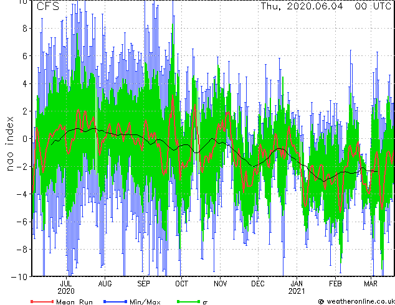Image resolution: width=395 pixels, height=305 pixels.
Task: Select the NOV axis label
Action: click(x=220, y=284)
